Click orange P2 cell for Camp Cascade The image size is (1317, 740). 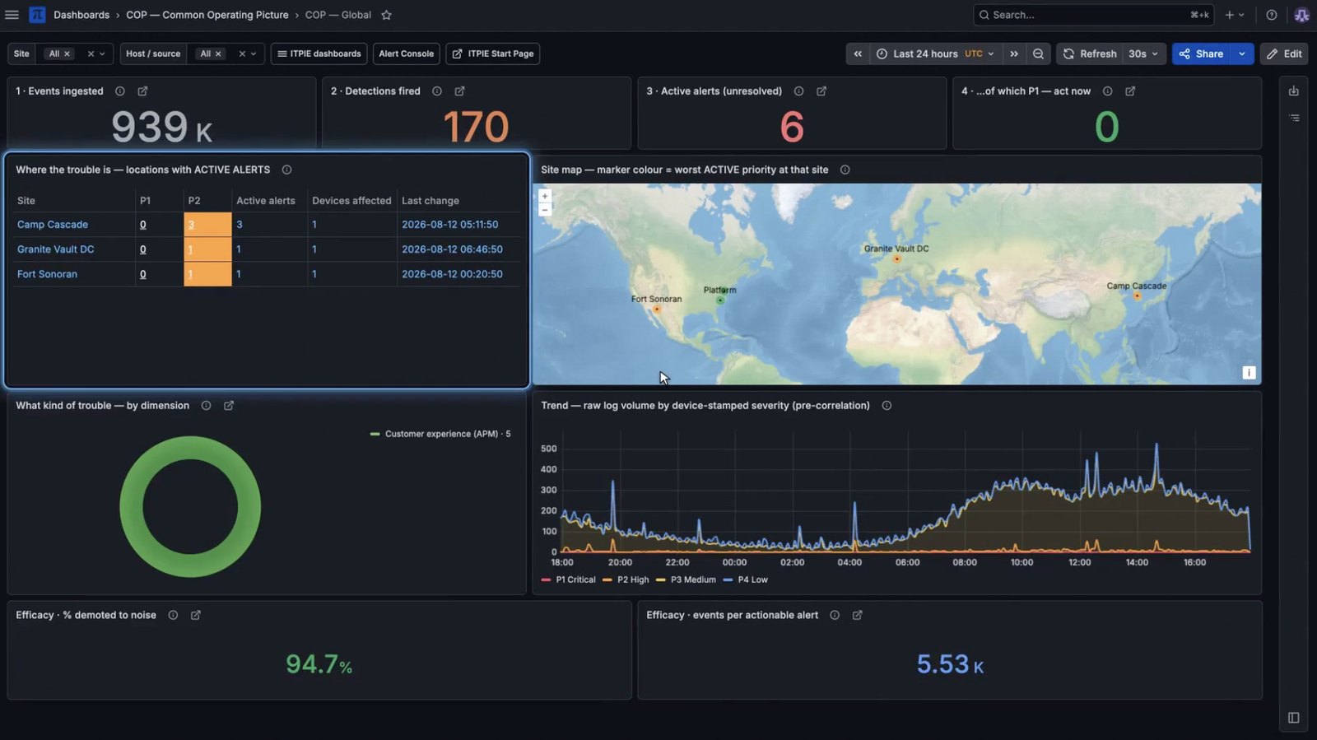[207, 225]
